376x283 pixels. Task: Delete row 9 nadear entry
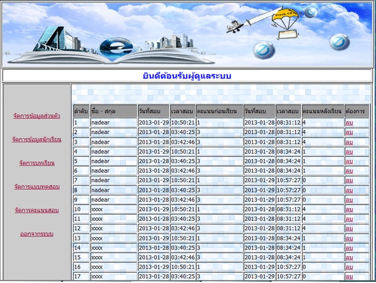pos(349,200)
